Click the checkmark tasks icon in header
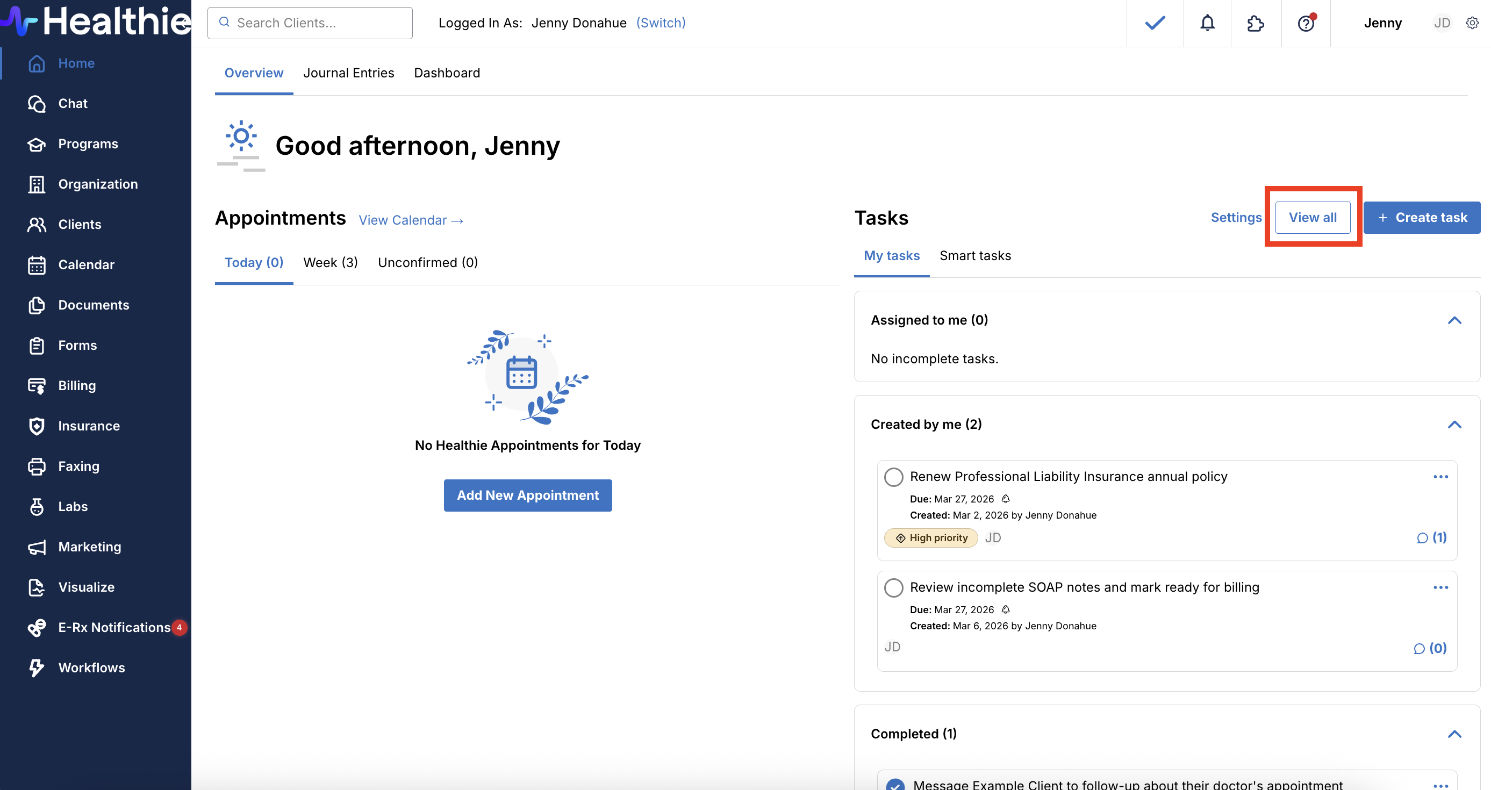Screen dimensions: 1491x790 (x=1155, y=23)
